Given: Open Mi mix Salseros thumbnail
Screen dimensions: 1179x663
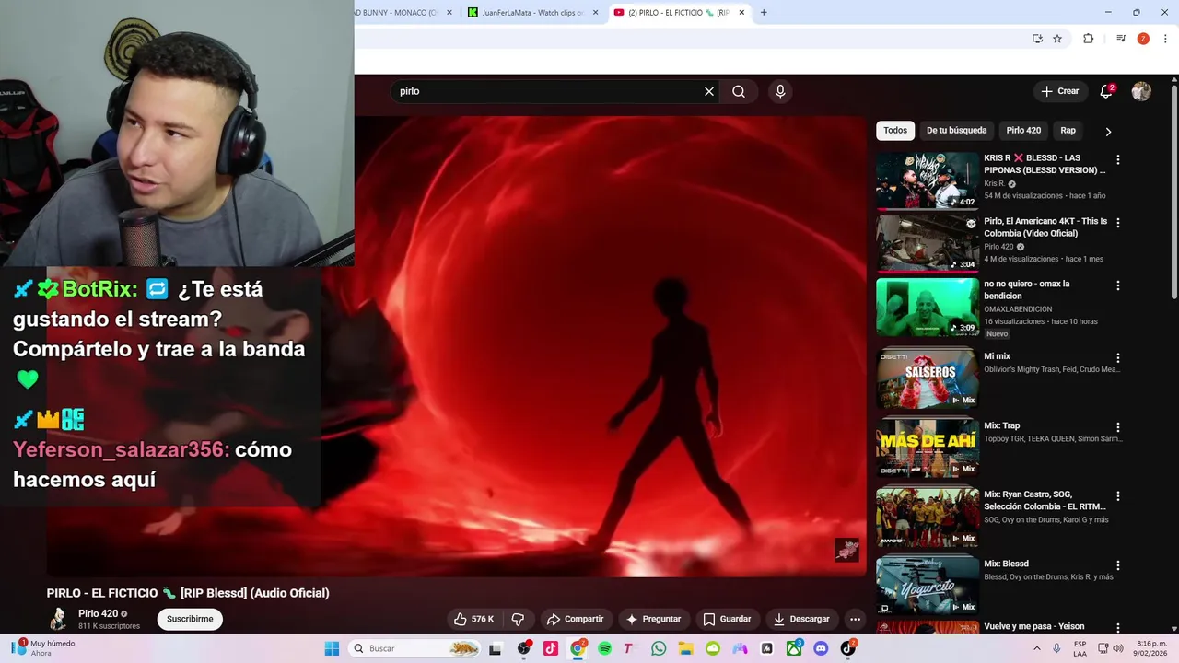Looking at the screenshot, I should click(x=928, y=378).
